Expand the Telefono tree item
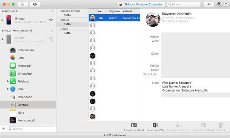Screen dimensions: 230x138 (x=8, y=81)
